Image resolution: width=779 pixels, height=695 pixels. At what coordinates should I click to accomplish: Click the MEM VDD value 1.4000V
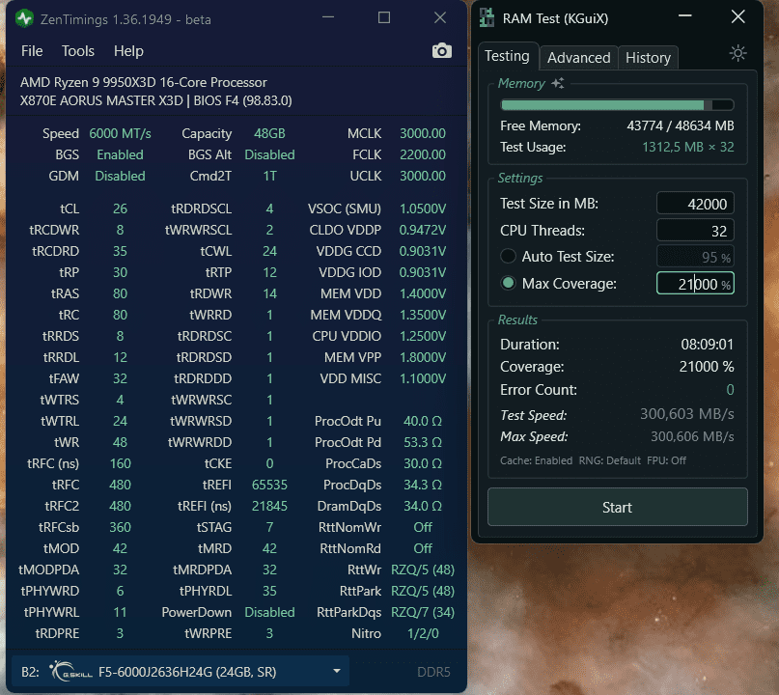click(422, 293)
